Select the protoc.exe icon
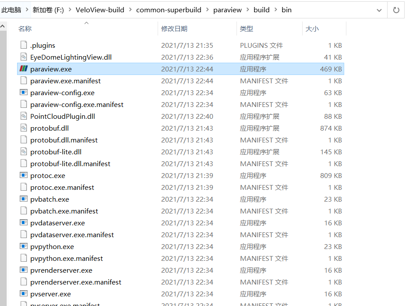Viewport: 409px width, 306px height. pos(24,175)
